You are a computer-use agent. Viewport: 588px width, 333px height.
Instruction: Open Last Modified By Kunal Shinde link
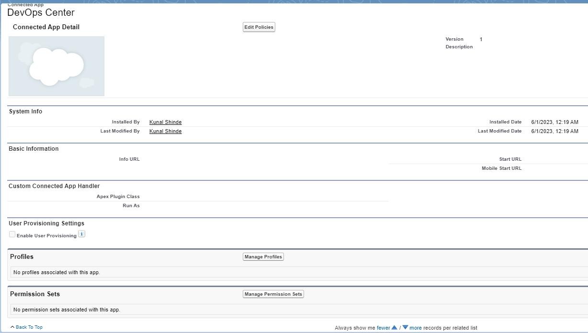coord(166,131)
